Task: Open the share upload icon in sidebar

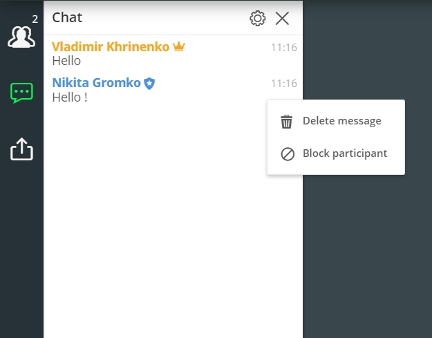Action: (21, 149)
